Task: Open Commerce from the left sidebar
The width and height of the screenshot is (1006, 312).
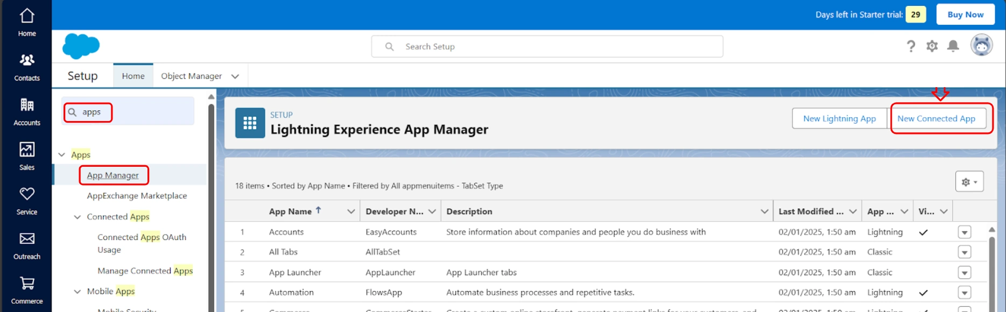Action: [x=27, y=290]
